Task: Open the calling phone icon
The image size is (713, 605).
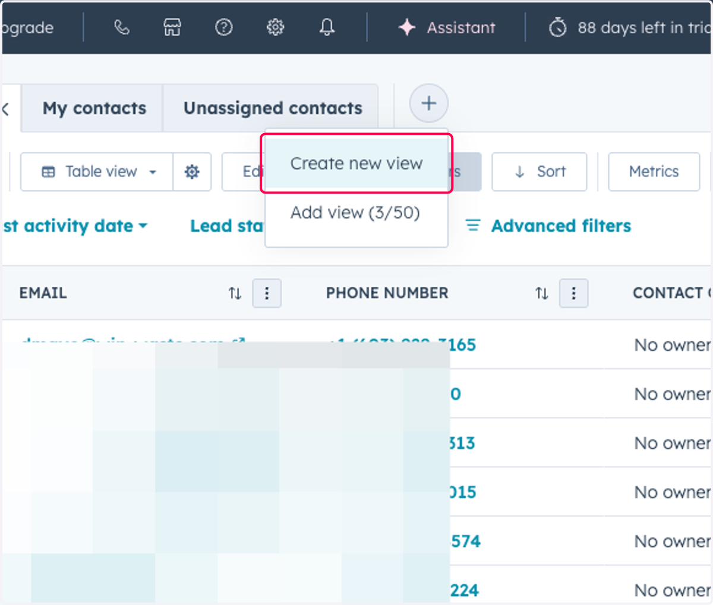Action: tap(122, 27)
